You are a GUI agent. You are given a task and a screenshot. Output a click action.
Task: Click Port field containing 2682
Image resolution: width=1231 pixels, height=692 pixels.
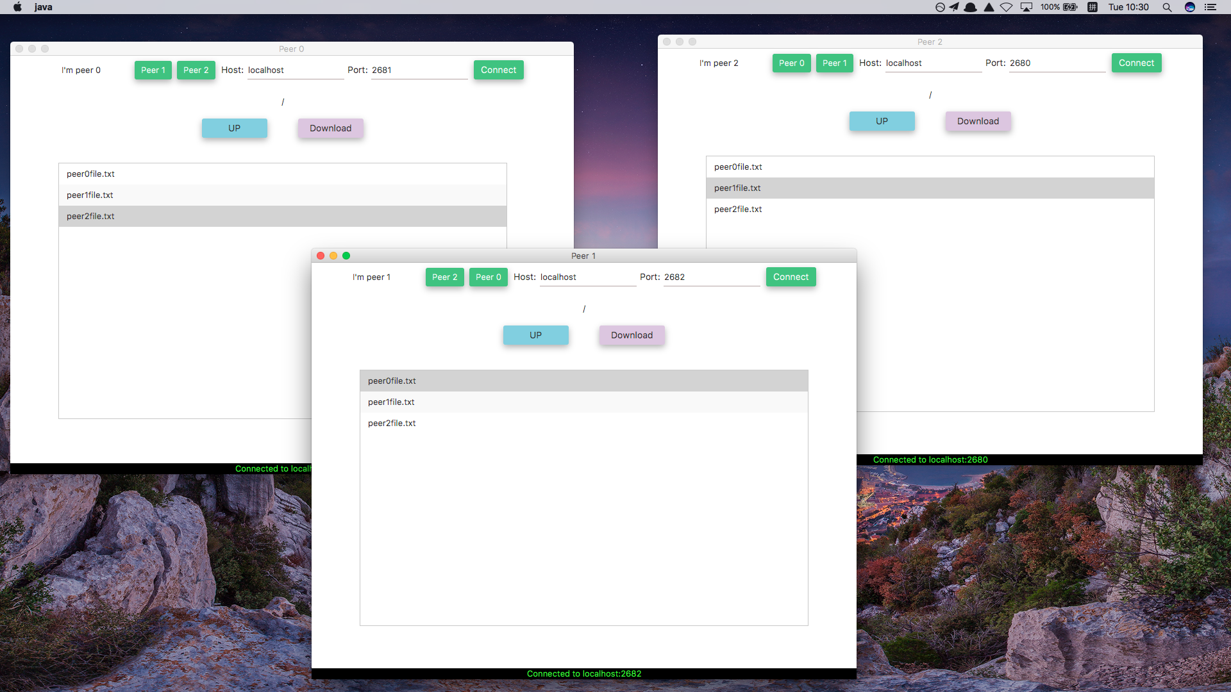710,277
